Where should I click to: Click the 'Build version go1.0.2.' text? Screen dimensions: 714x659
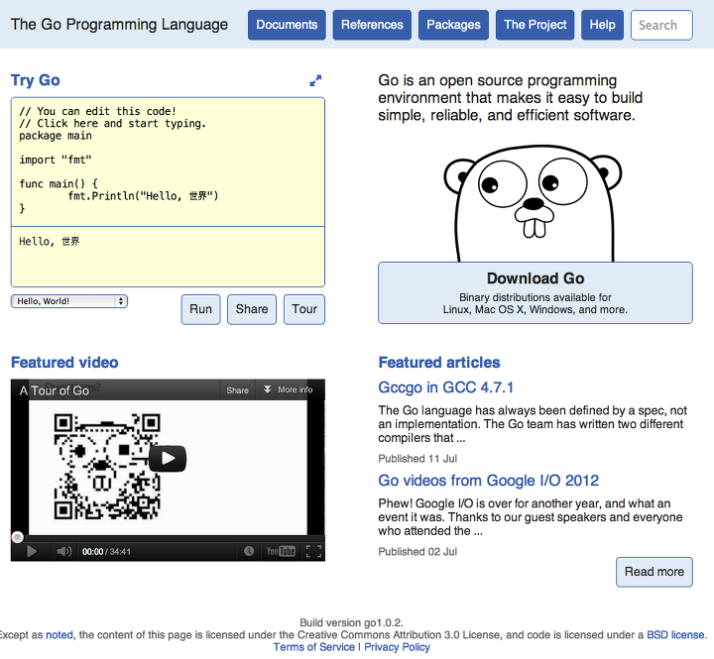pyautogui.click(x=351, y=622)
